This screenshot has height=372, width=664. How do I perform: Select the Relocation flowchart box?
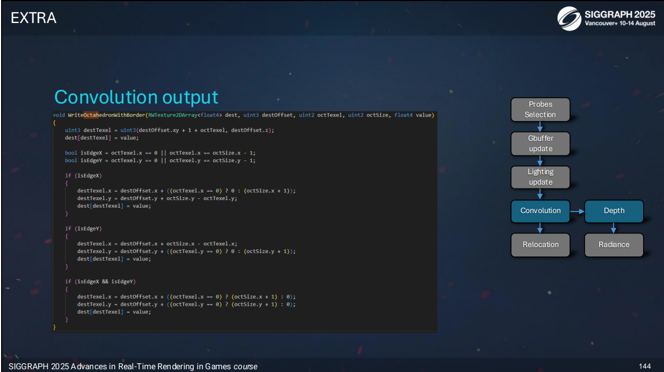541,245
